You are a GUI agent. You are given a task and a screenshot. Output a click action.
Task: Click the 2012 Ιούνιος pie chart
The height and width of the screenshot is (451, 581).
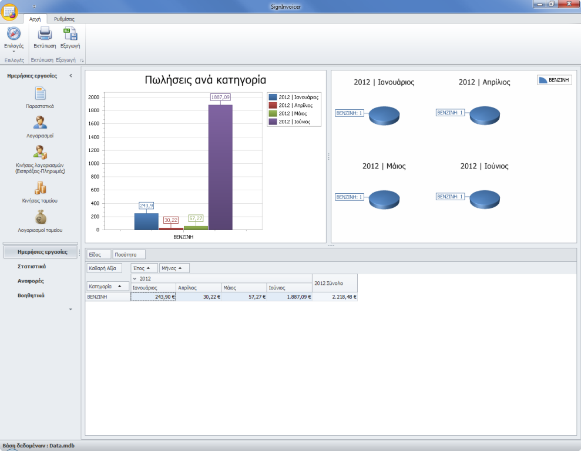(485, 199)
